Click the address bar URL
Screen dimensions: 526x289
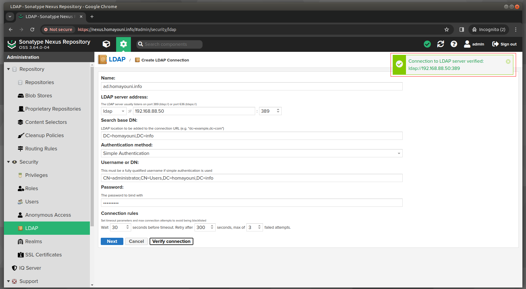127,30
